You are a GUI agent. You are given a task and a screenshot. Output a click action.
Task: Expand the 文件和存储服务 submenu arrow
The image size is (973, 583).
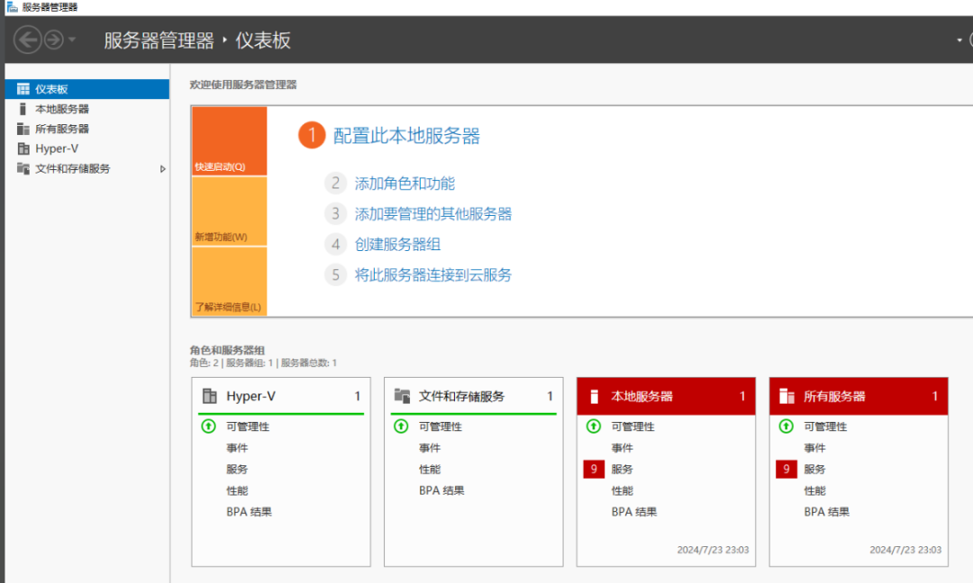pyautogui.click(x=162, y=168)
